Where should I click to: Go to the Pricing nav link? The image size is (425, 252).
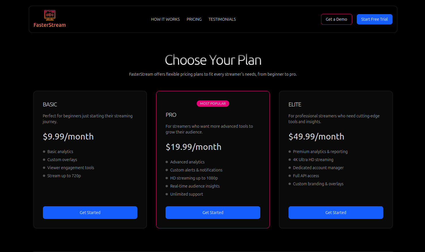[x=194, y=19]
